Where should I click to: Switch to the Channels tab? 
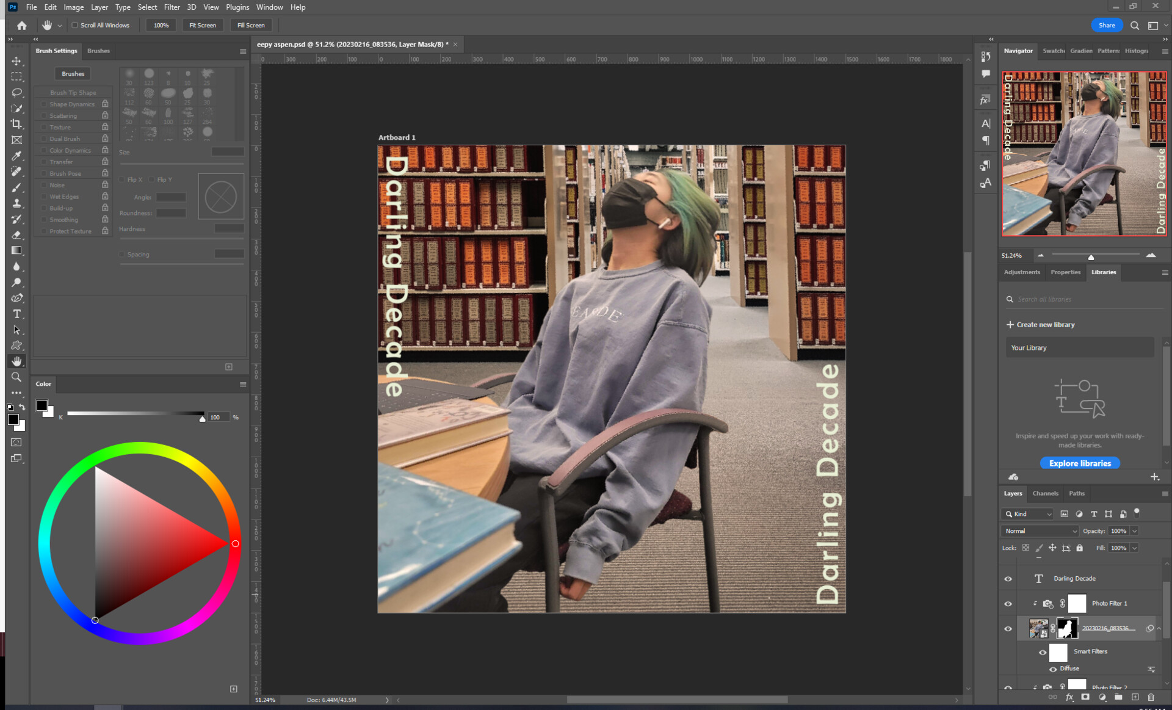point(1045,493)
